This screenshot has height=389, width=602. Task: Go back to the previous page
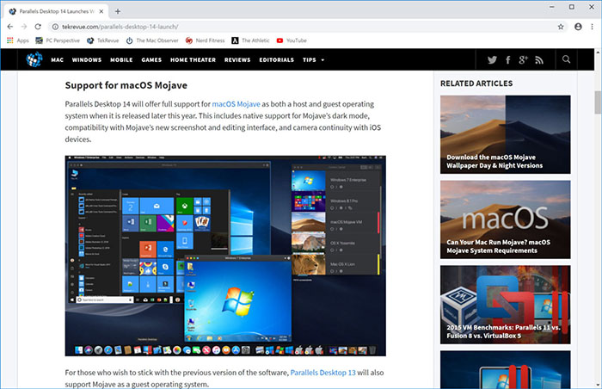click(10, 27)
